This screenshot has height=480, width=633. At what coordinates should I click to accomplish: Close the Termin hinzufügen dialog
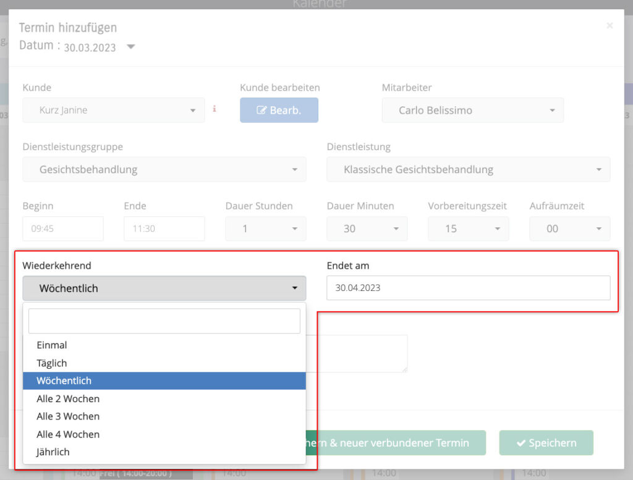pyautogui.click(x=610, y=26)
